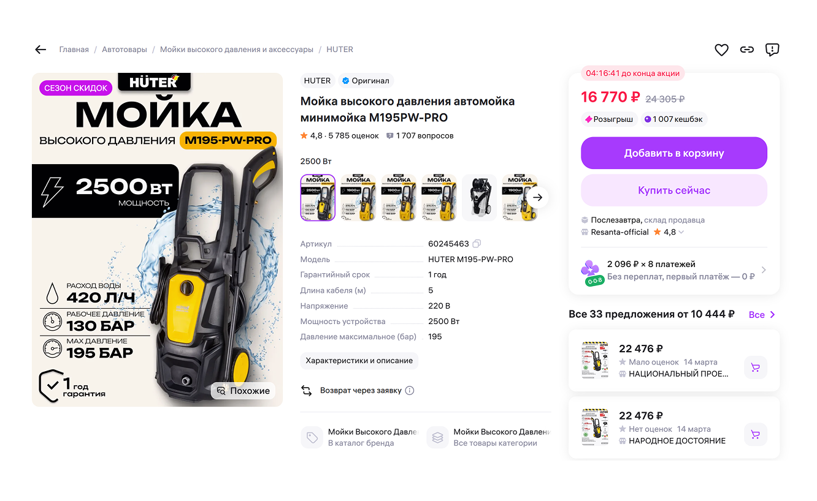This screenshot has height=501, width=817.
Task: Go to Автотовары breadcrumb
Action: pos(125,50)
